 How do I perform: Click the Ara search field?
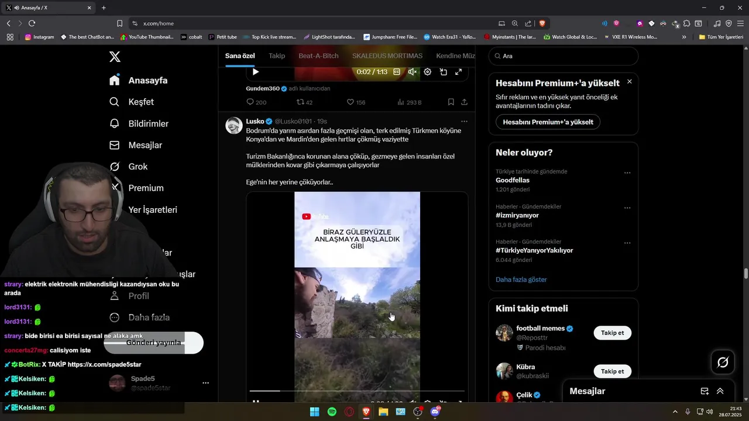pyautogui.click(x=563, y=56)
